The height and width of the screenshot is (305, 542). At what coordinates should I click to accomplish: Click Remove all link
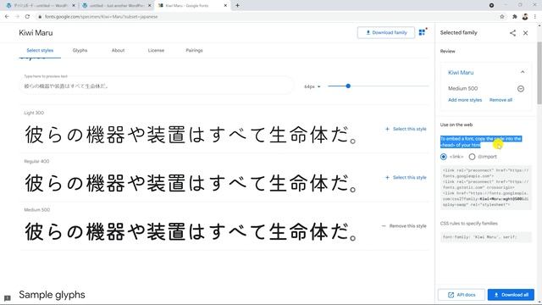[x=501, y=100]
